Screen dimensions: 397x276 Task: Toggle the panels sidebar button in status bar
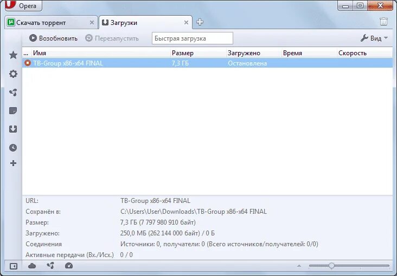coord(14,266)
